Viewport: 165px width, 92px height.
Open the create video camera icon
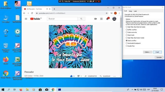point(96,19)
